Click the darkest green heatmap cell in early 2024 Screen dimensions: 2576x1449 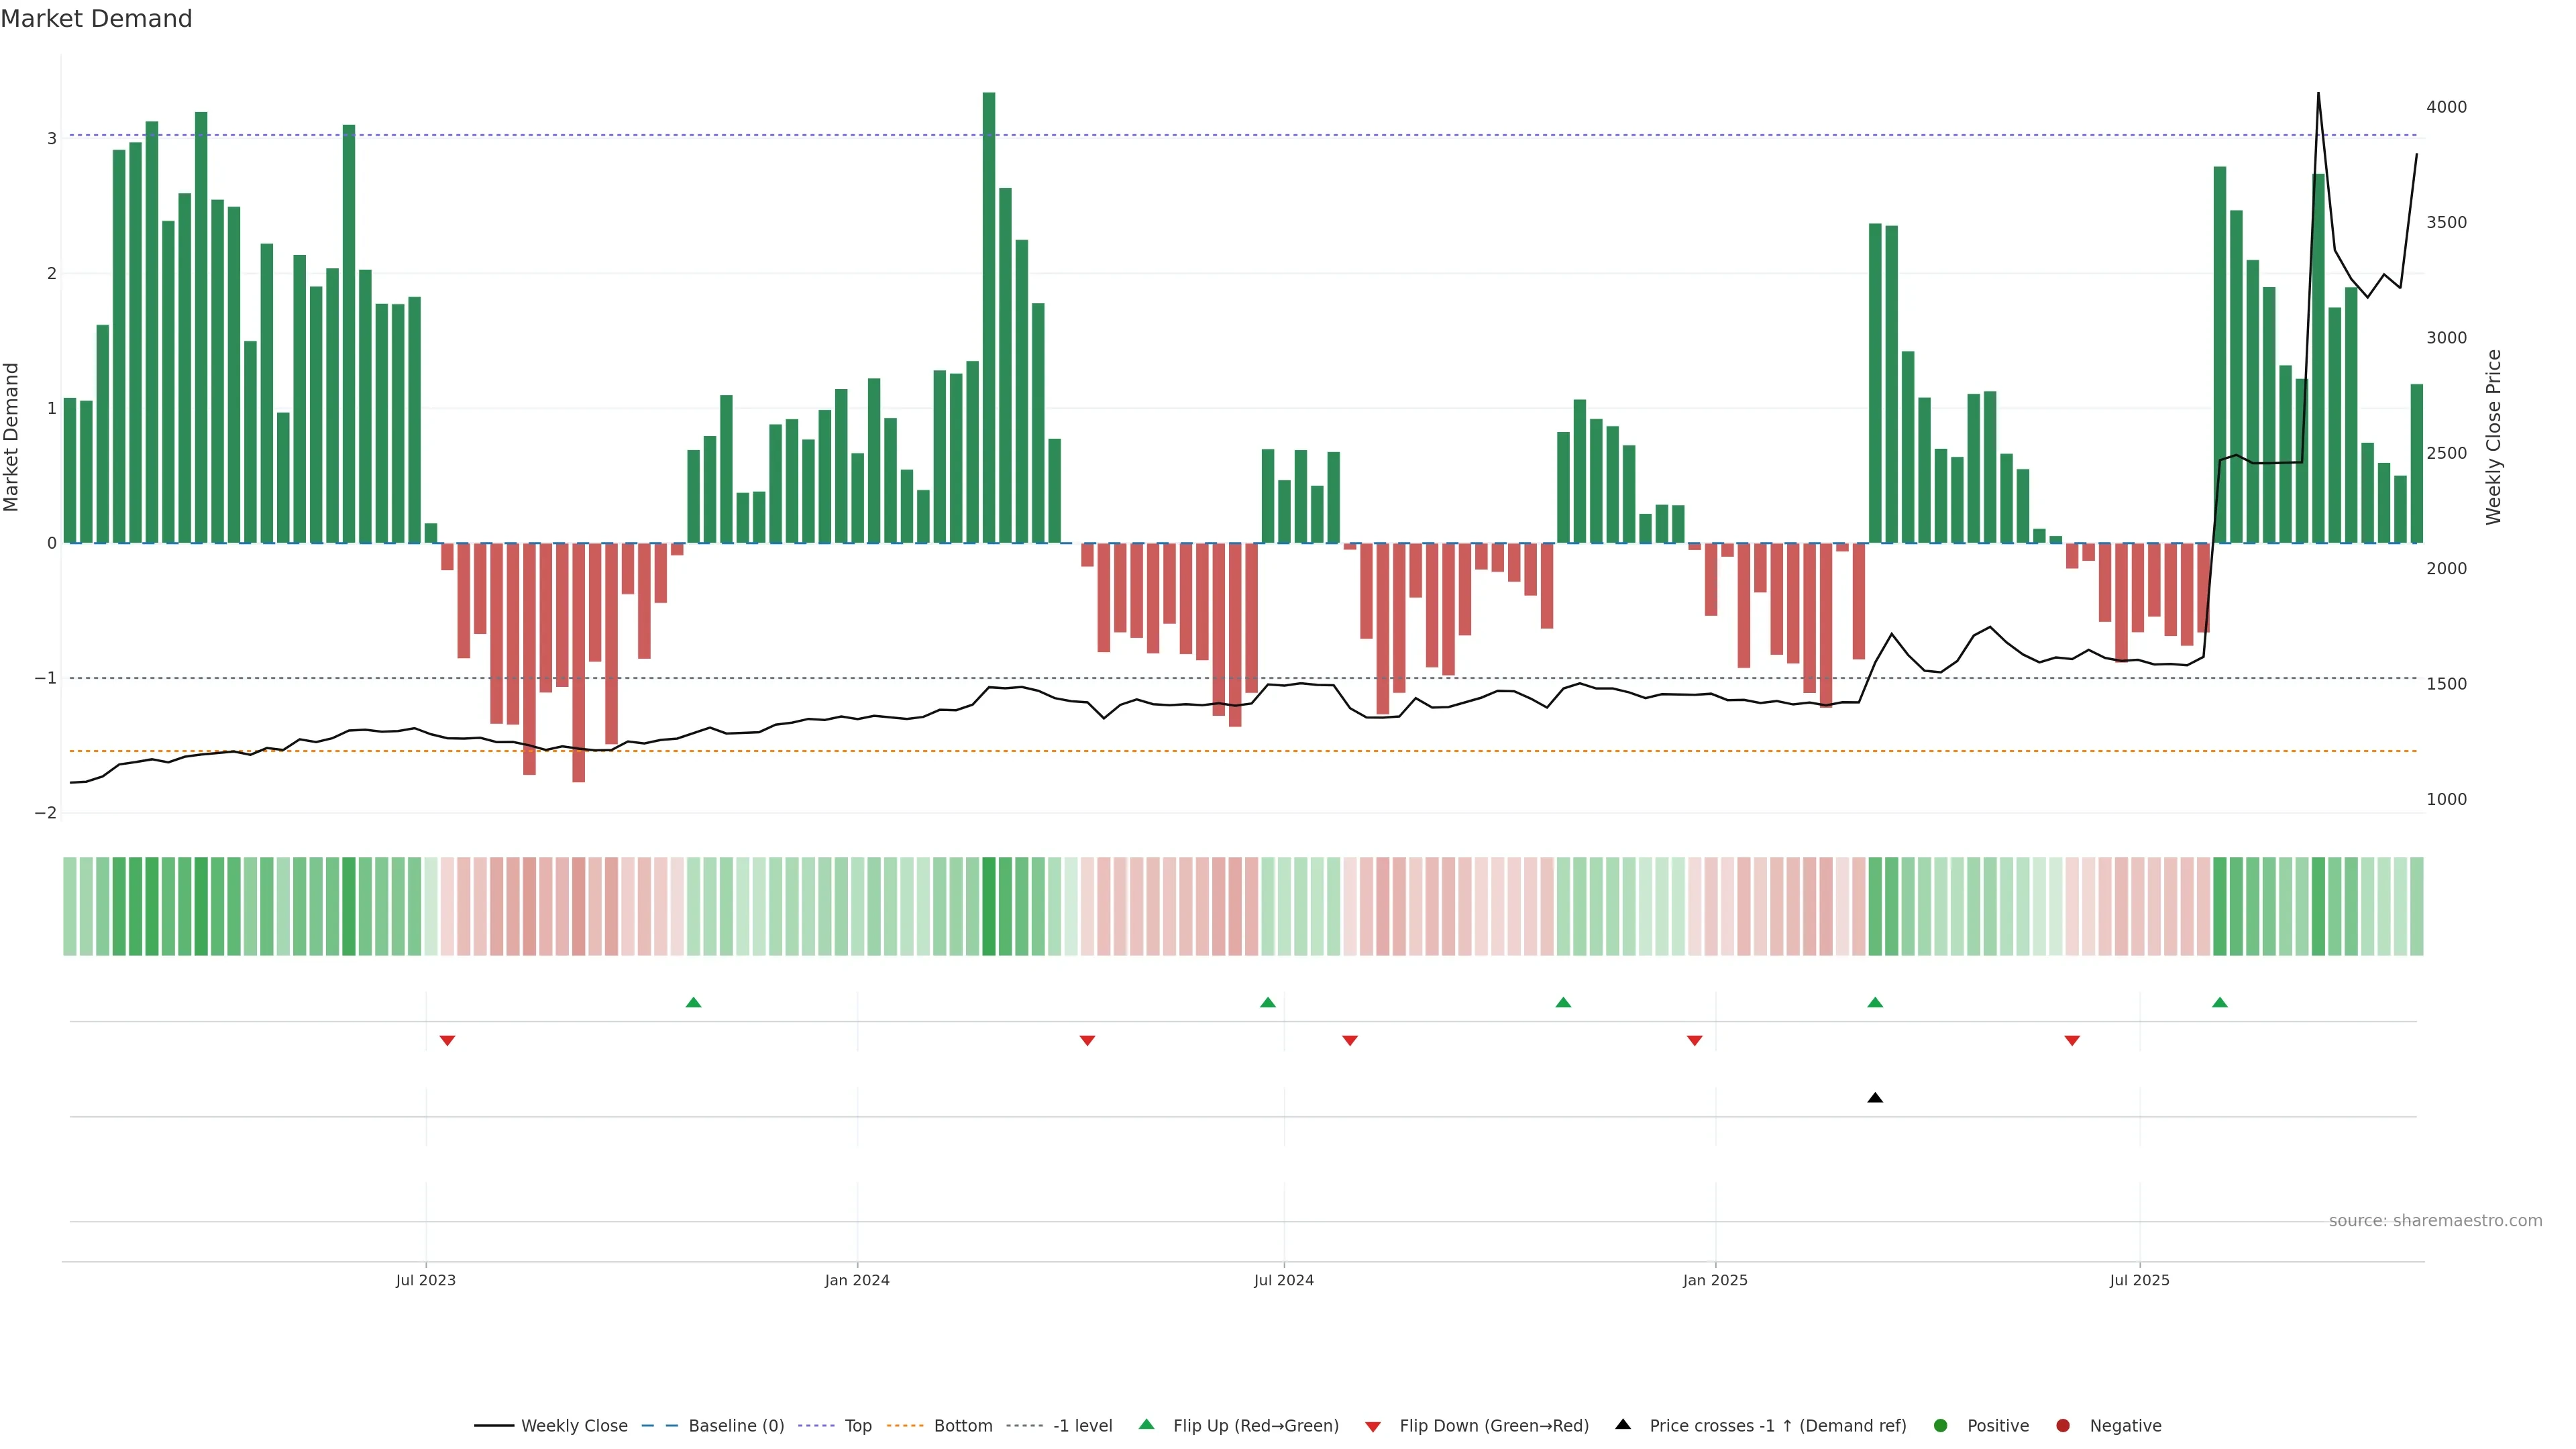(989, 906)
